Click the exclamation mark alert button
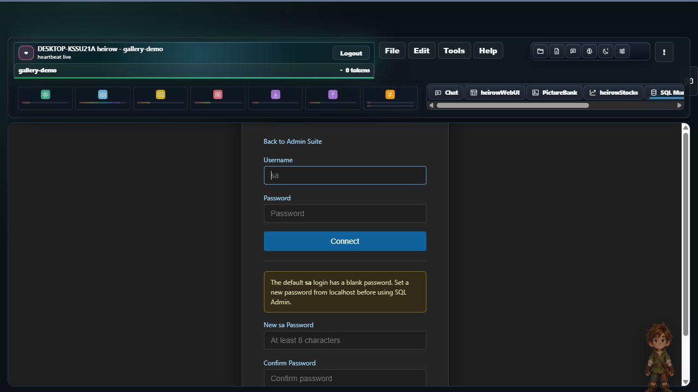This screenshot has height=392, width=698. pos(664,52)
